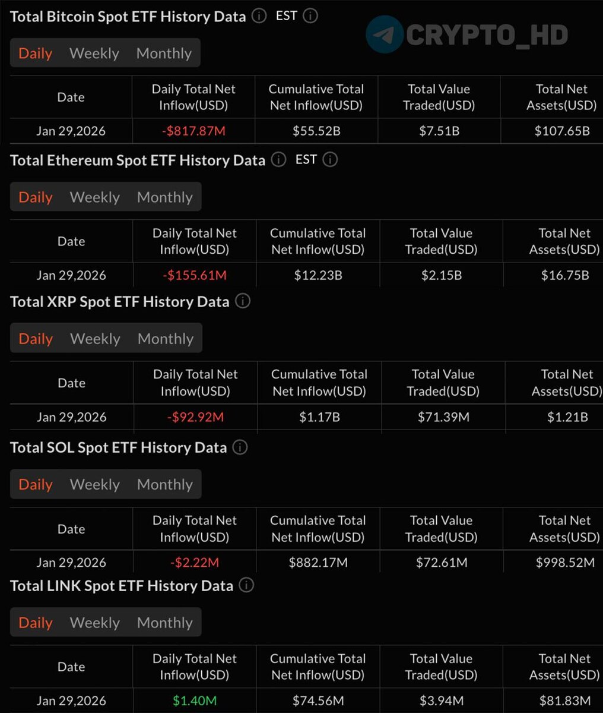This screenshot has height=713, width=603.
Task: Click Cumulative Total Net Inflow header in SOL table
Action: click(x=318, y=529)
